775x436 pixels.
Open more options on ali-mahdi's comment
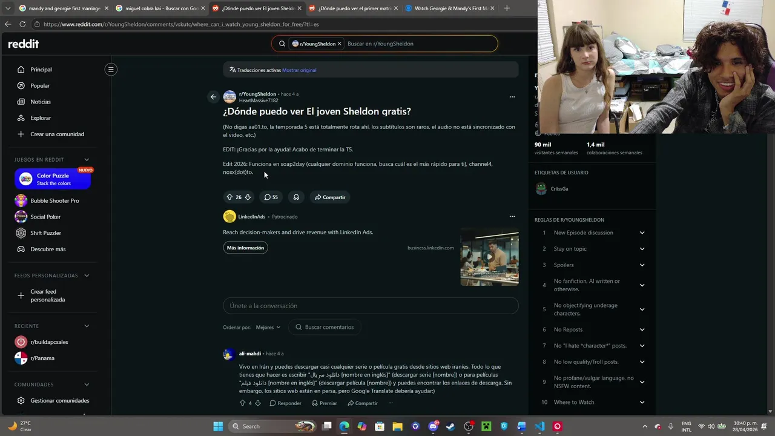(x=391, y=403)
